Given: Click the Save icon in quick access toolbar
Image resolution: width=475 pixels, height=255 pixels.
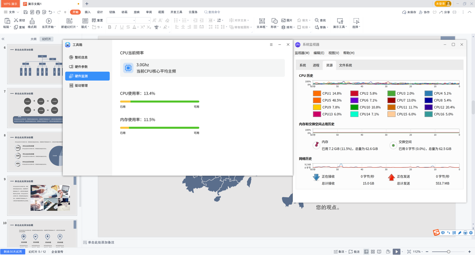Looking at the screenshot, I should [x=25, y=12].
